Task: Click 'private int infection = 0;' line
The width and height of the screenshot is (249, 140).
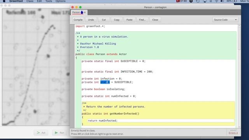Action: point(102,79)
